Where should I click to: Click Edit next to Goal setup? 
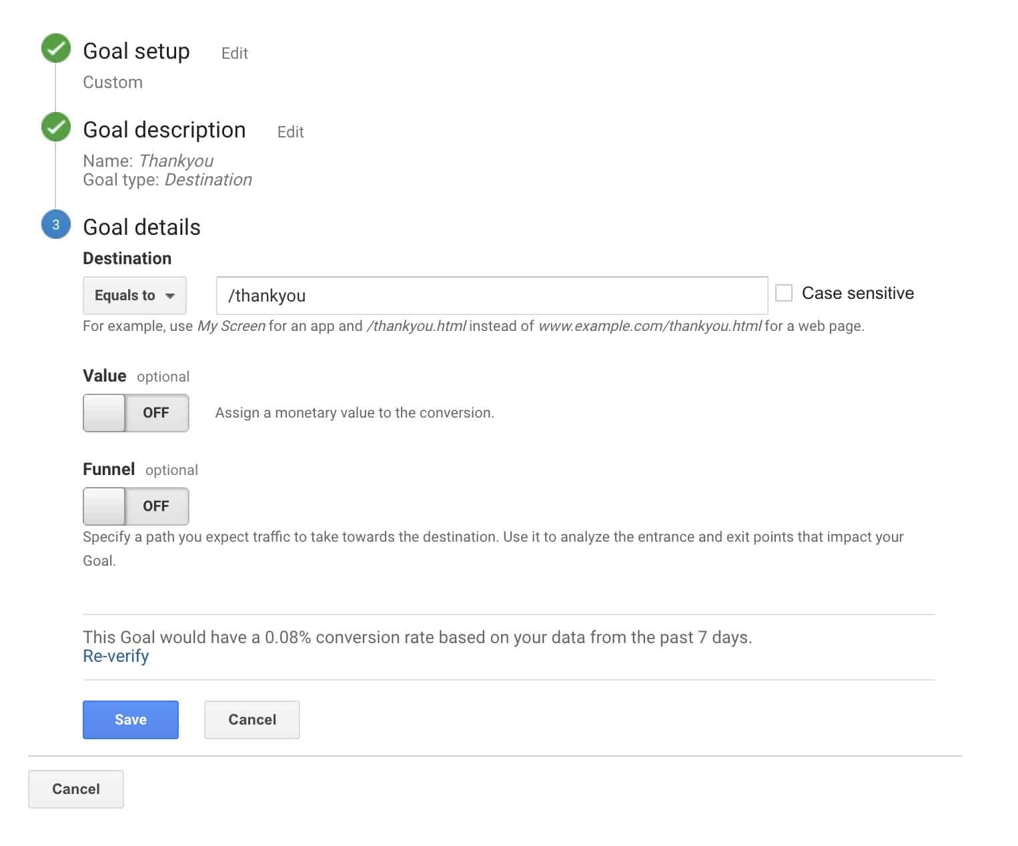234,53
